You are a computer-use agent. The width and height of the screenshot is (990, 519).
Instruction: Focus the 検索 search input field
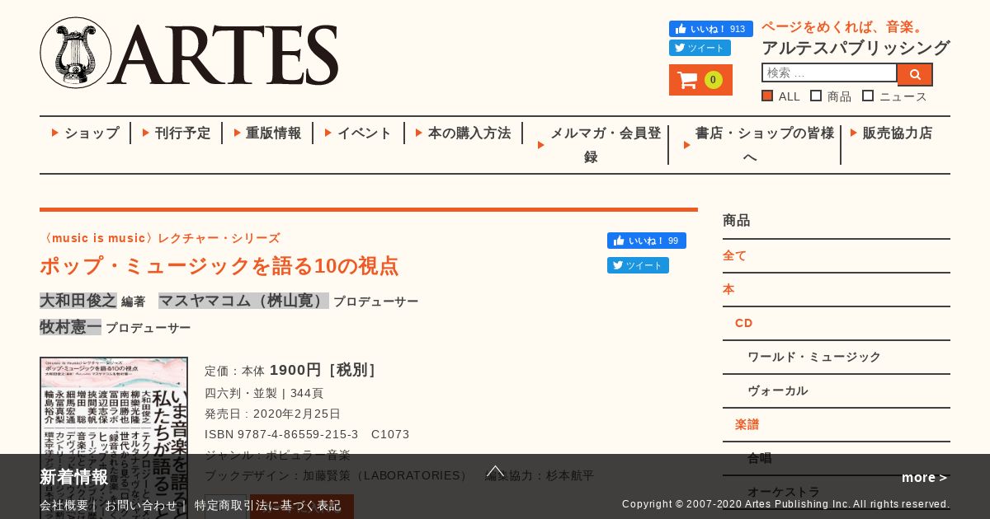[x=829, y=72]
